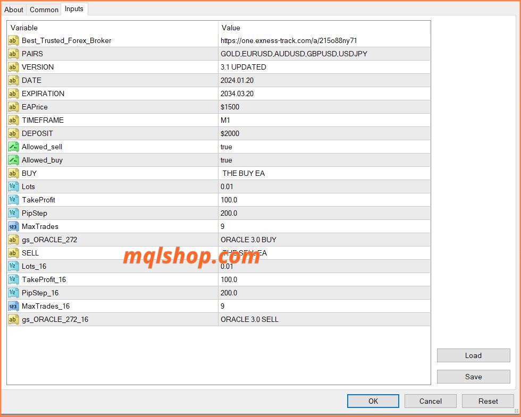Click the TIMEFRAME value M1 cell

coord(225,120)
